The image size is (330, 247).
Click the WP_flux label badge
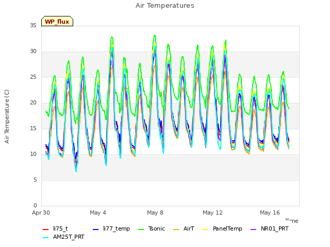[57, 21]
